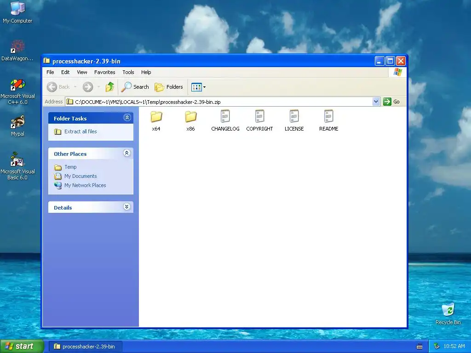The width and height of the screenshot is (471, 353).
Task: Expand the Address bar dropdown
Action: click(376, 102)
